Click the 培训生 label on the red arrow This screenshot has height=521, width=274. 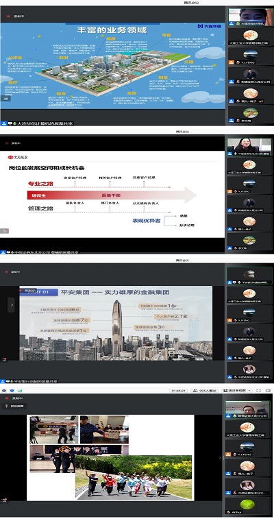38,195
